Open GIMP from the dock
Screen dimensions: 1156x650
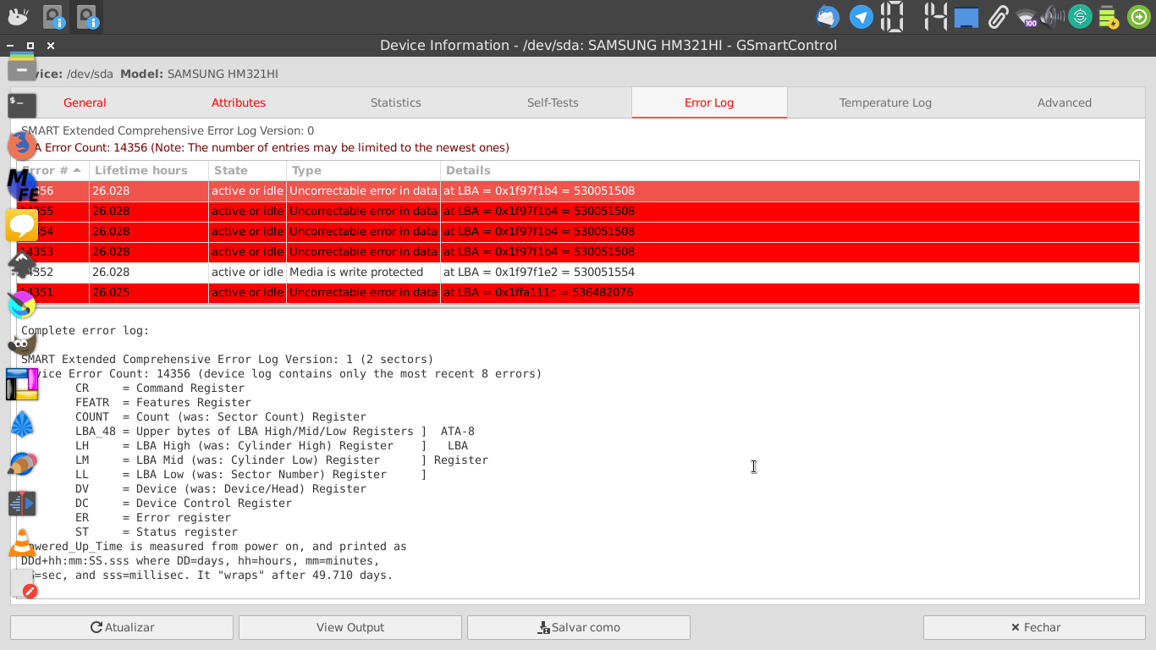22,344
